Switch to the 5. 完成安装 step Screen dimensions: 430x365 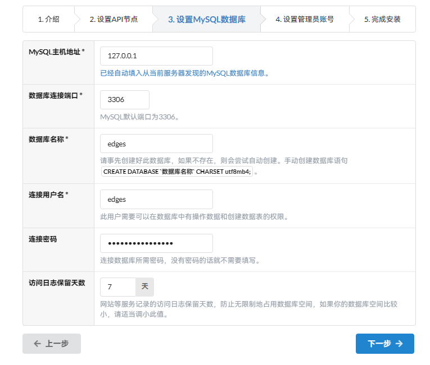[382, 19]
